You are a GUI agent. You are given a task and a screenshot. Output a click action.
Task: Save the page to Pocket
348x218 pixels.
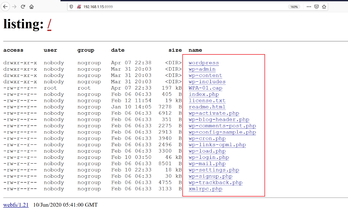pos(316,7)
